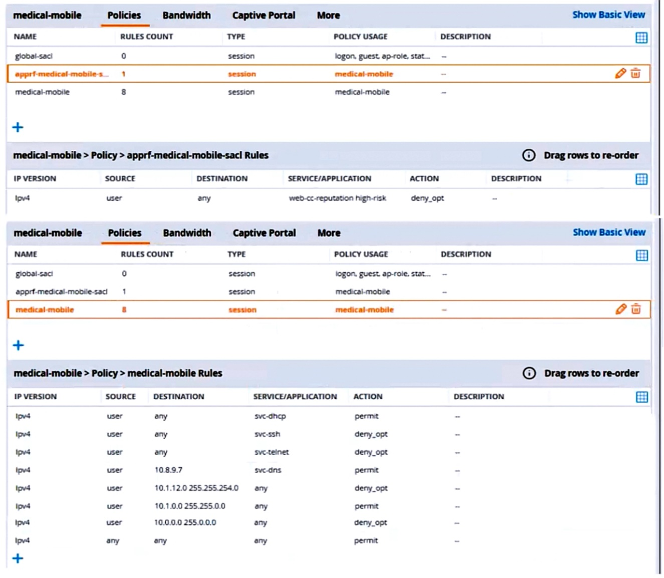Click info icon in medical-mobile Rules title bar

tap(529, 373)
